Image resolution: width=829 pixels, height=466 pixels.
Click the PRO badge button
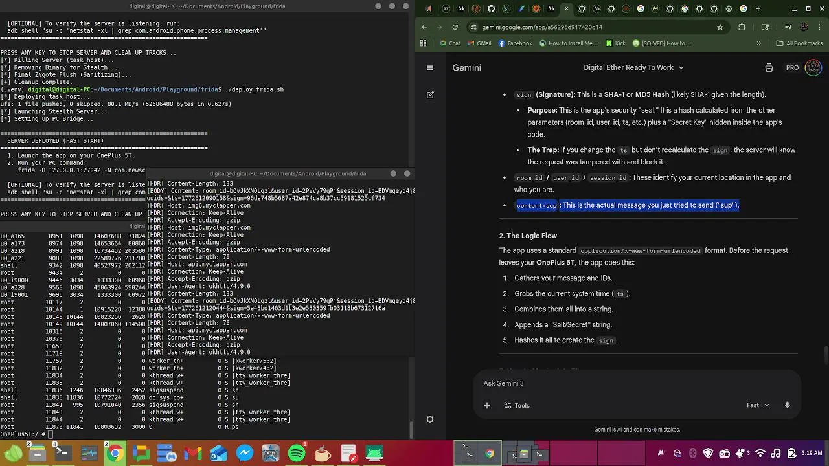792,67
